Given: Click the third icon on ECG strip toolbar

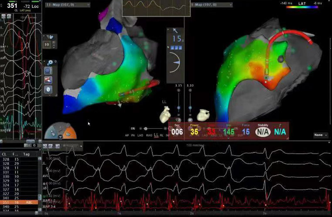Looking at the screenshot, I should pyautogui.click(x=57, y=146).
